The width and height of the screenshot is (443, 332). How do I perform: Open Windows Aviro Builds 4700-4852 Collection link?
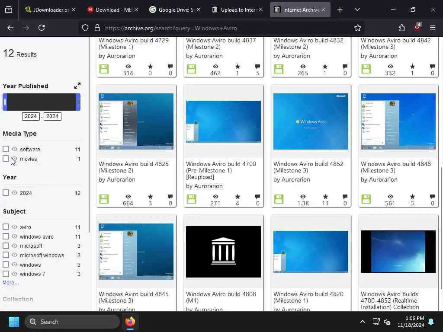(x=390, y=300)
